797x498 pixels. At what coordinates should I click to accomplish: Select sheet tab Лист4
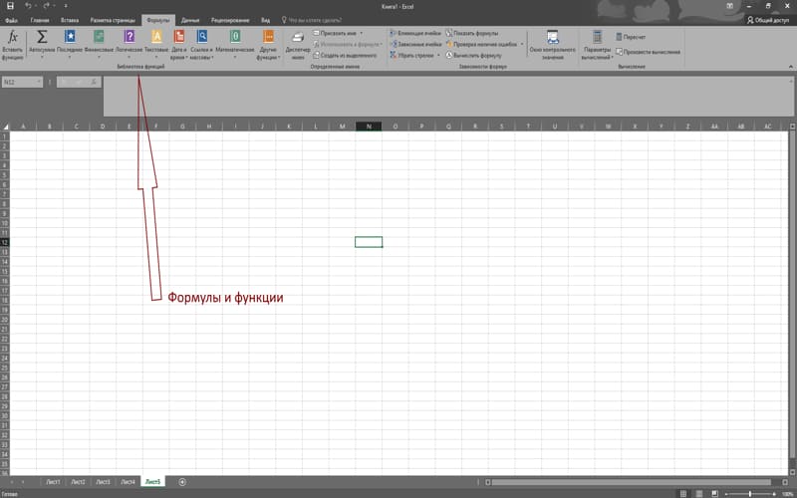tap(128, 482)
